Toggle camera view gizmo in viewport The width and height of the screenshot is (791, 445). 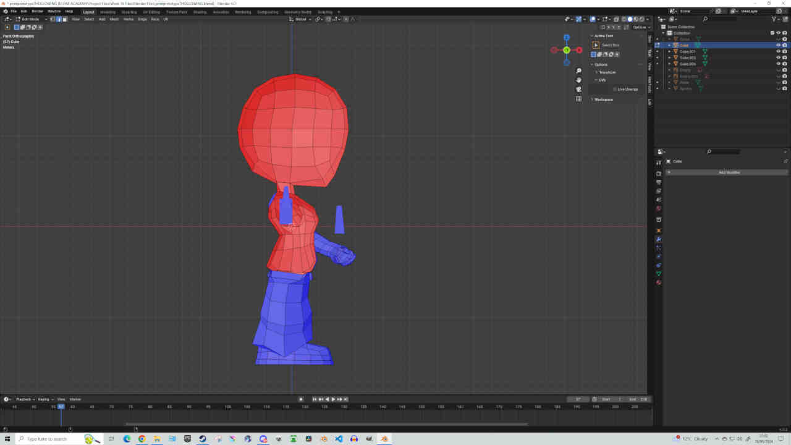point(578,90)
